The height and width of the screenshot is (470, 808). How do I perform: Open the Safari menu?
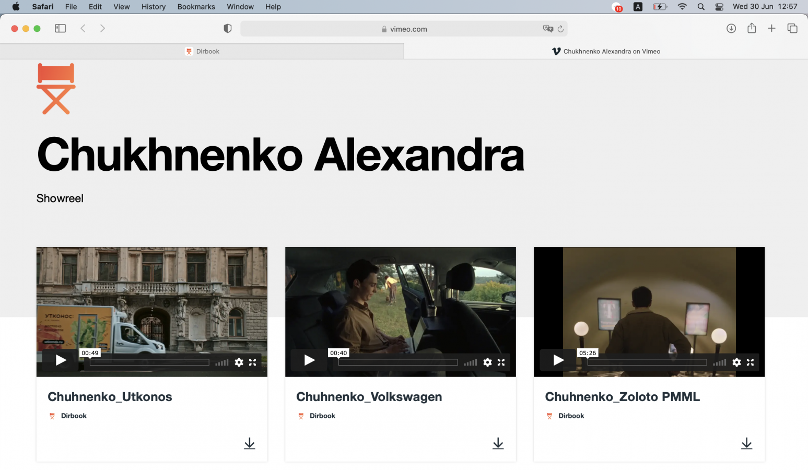[43, 7]
